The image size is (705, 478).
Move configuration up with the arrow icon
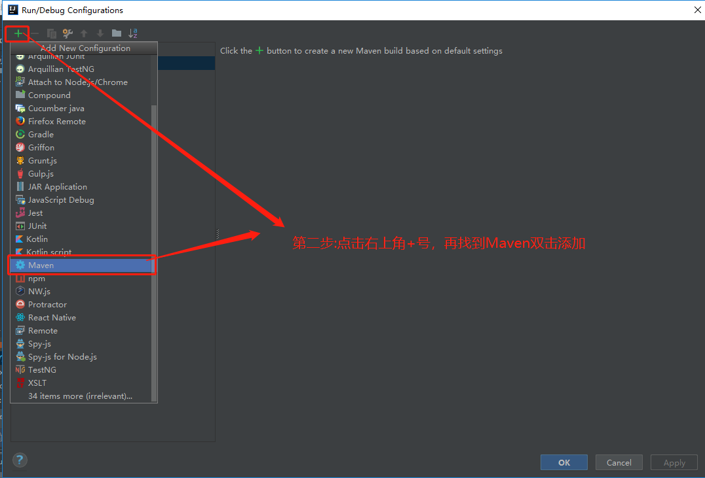pos(84,33)
